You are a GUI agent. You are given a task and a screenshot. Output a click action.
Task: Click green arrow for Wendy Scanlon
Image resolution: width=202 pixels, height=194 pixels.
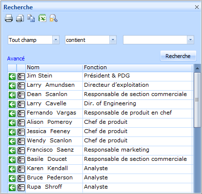(12, 141)
